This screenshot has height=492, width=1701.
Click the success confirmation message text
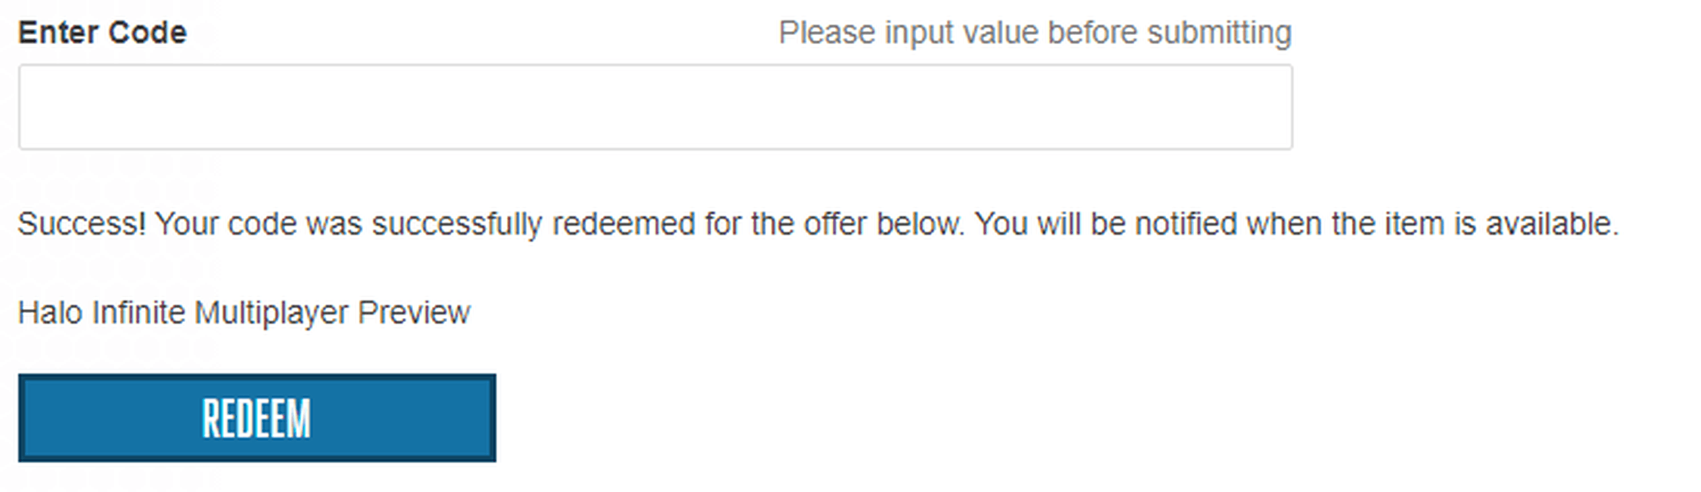click(x=817, y=224)
